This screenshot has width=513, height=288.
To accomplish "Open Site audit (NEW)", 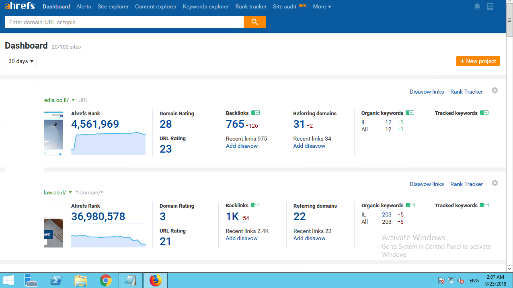I will point(289,6).
